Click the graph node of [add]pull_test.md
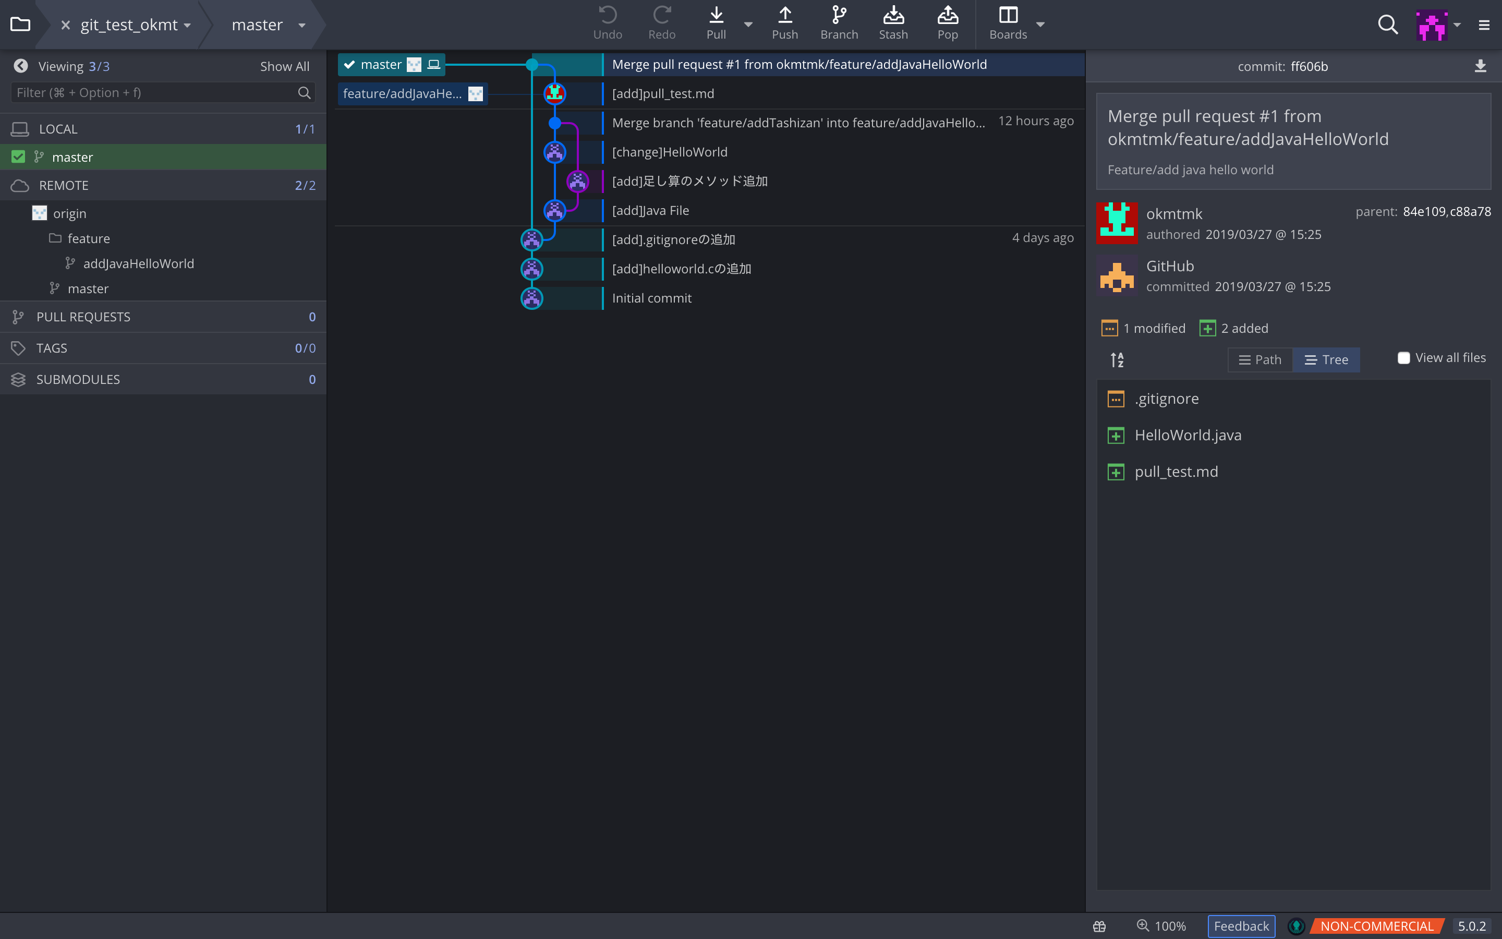Viewport: 1502px width, 939px height. (555, 93)
